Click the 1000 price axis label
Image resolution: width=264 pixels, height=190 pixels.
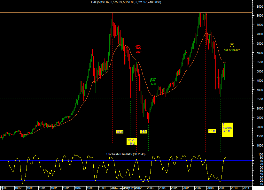click(x=260, y=146)
